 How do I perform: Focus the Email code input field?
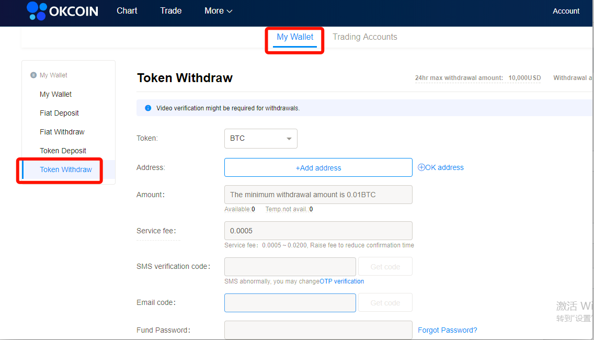point(290,302)
